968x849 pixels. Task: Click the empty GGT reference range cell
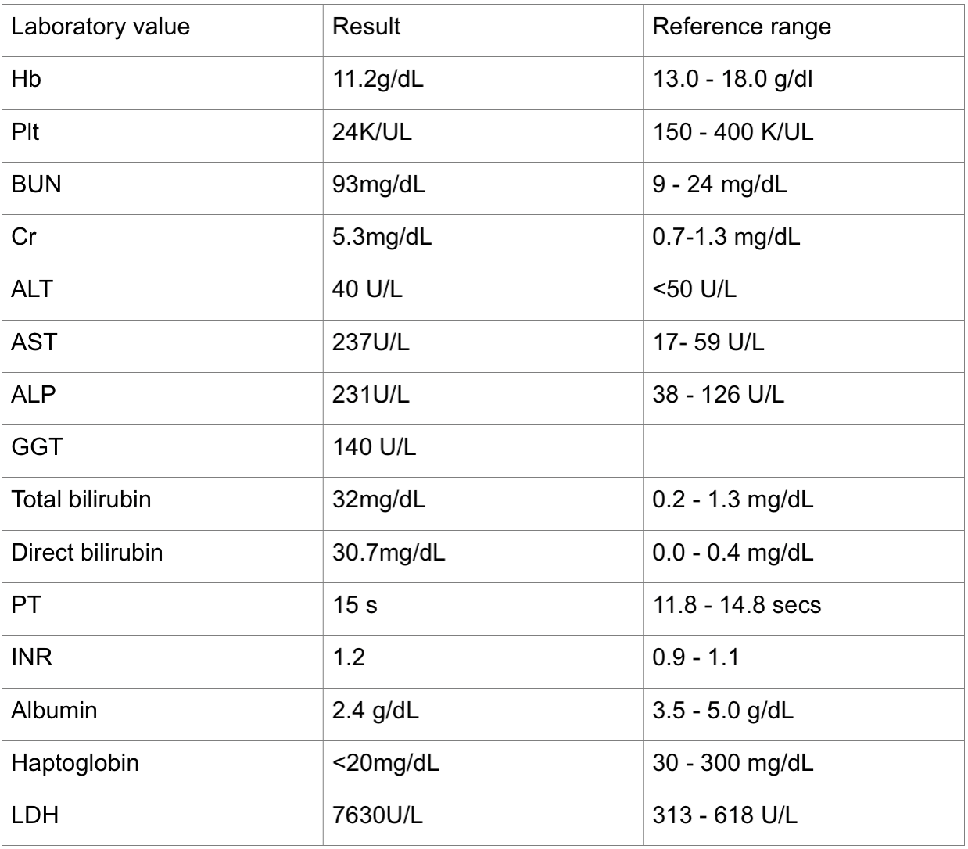coord(804,448)
